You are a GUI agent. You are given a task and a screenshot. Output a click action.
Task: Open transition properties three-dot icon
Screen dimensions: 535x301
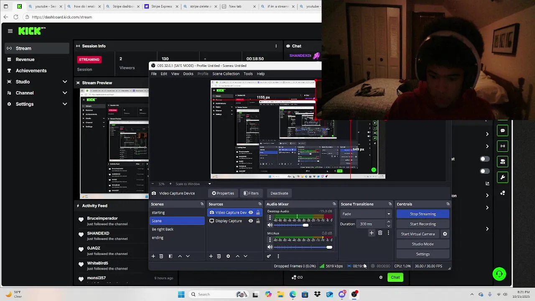click(388, 233)
